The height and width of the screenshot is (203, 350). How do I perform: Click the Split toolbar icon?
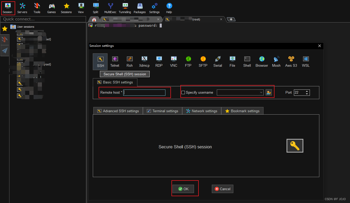pos(96,8)
